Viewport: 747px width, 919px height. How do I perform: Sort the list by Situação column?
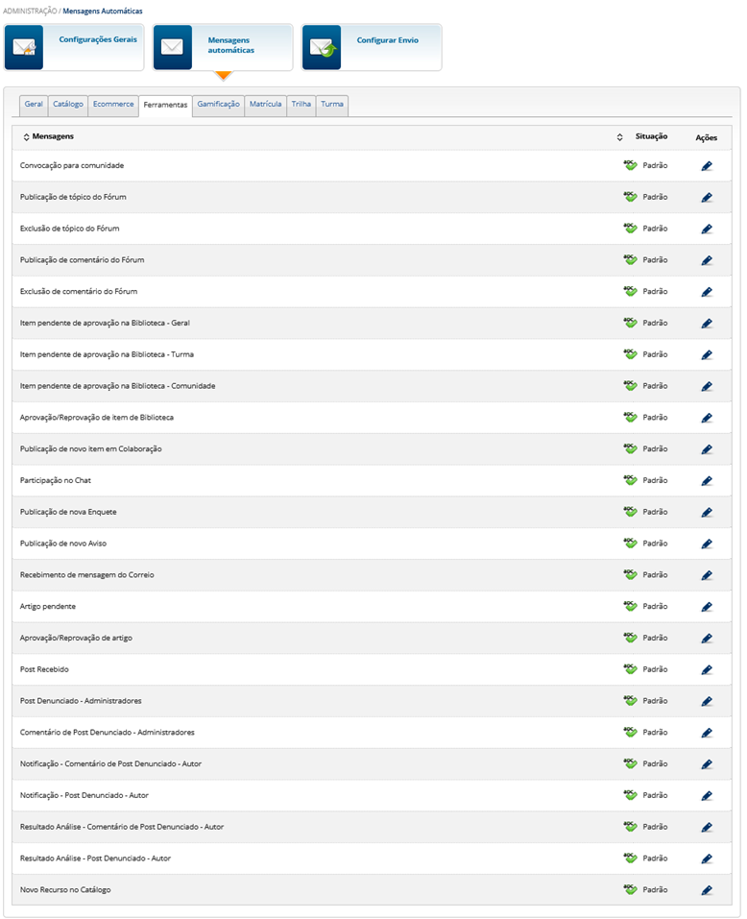pyautogui.click(x=620, y=137)
